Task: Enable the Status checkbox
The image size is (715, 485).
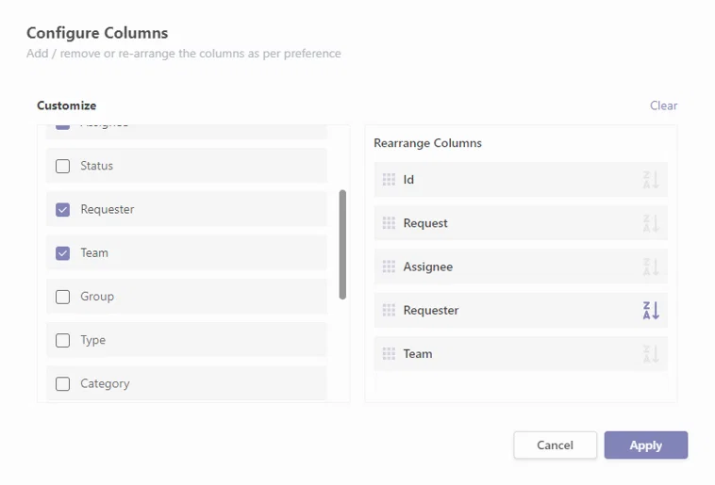Action: pyautogui.click(x=62, y=167)
